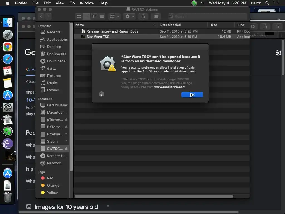Viewport: 285px width, 214px height.
Task: Open Finder from the Dock
Action: 8,23
